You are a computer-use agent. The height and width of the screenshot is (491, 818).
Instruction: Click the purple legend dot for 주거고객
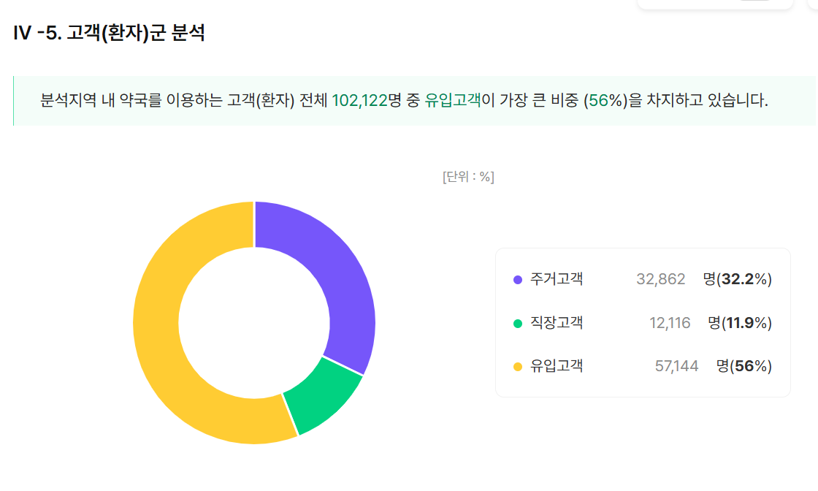tap(518, 280)
